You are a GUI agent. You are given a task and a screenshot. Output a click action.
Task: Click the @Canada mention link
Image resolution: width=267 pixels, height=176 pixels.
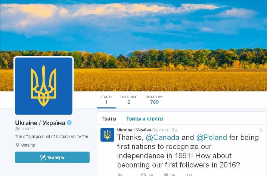[162, 137]
